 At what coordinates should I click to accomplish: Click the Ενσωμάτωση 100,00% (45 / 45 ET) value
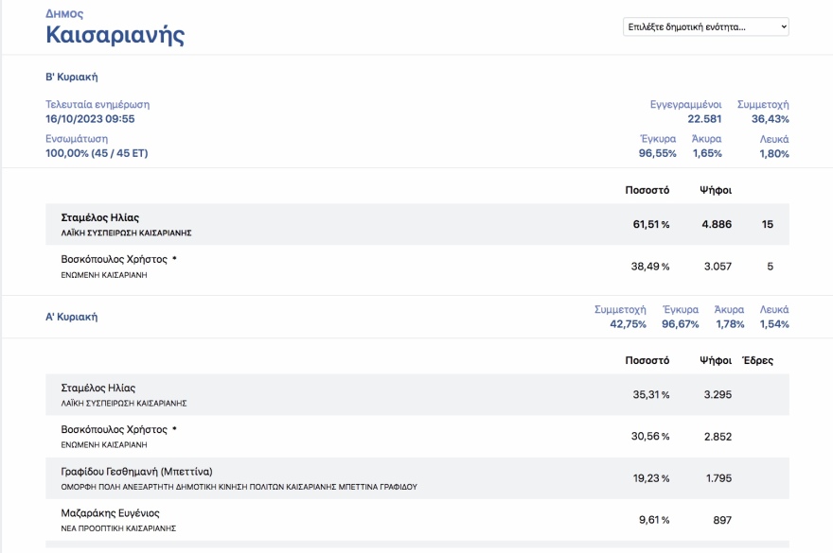(97, 153)
